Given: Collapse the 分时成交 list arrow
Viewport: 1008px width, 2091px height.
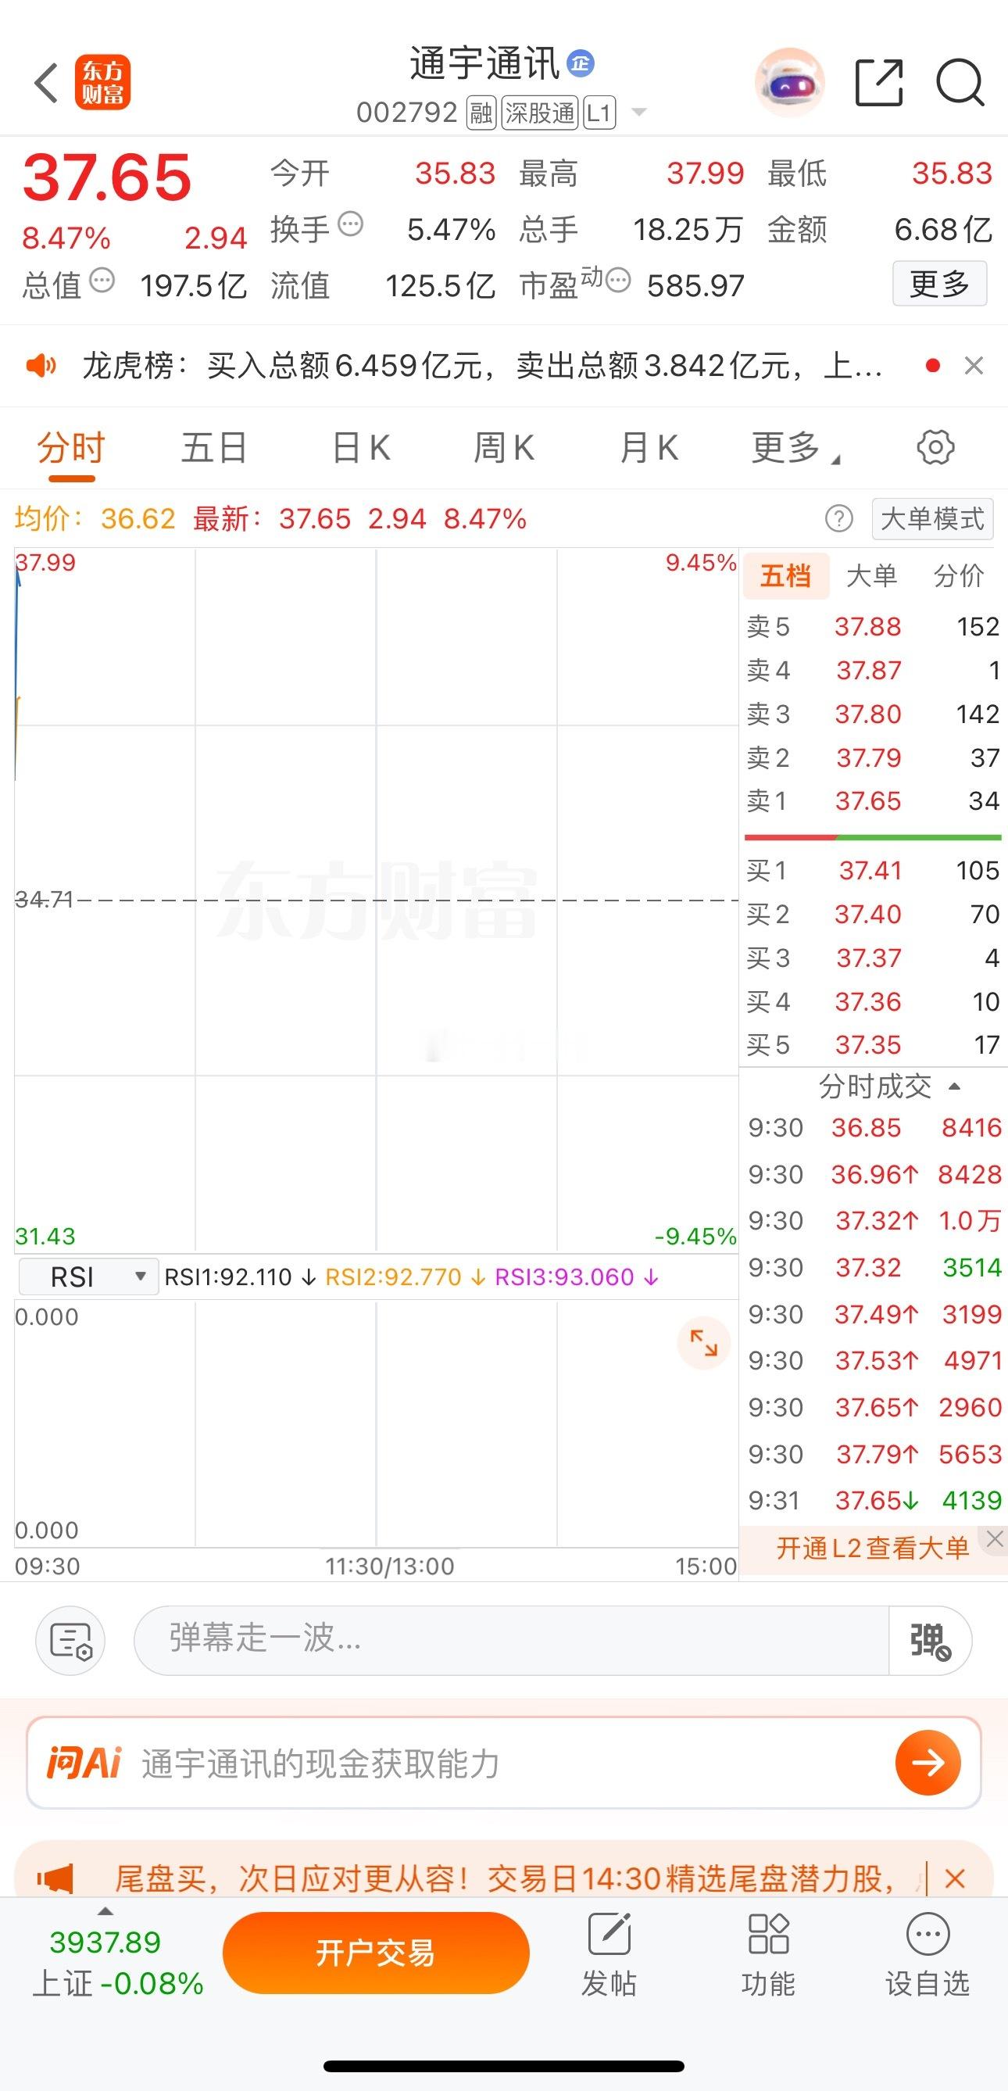Looking at the screenshot, I should coord(954,1086).
